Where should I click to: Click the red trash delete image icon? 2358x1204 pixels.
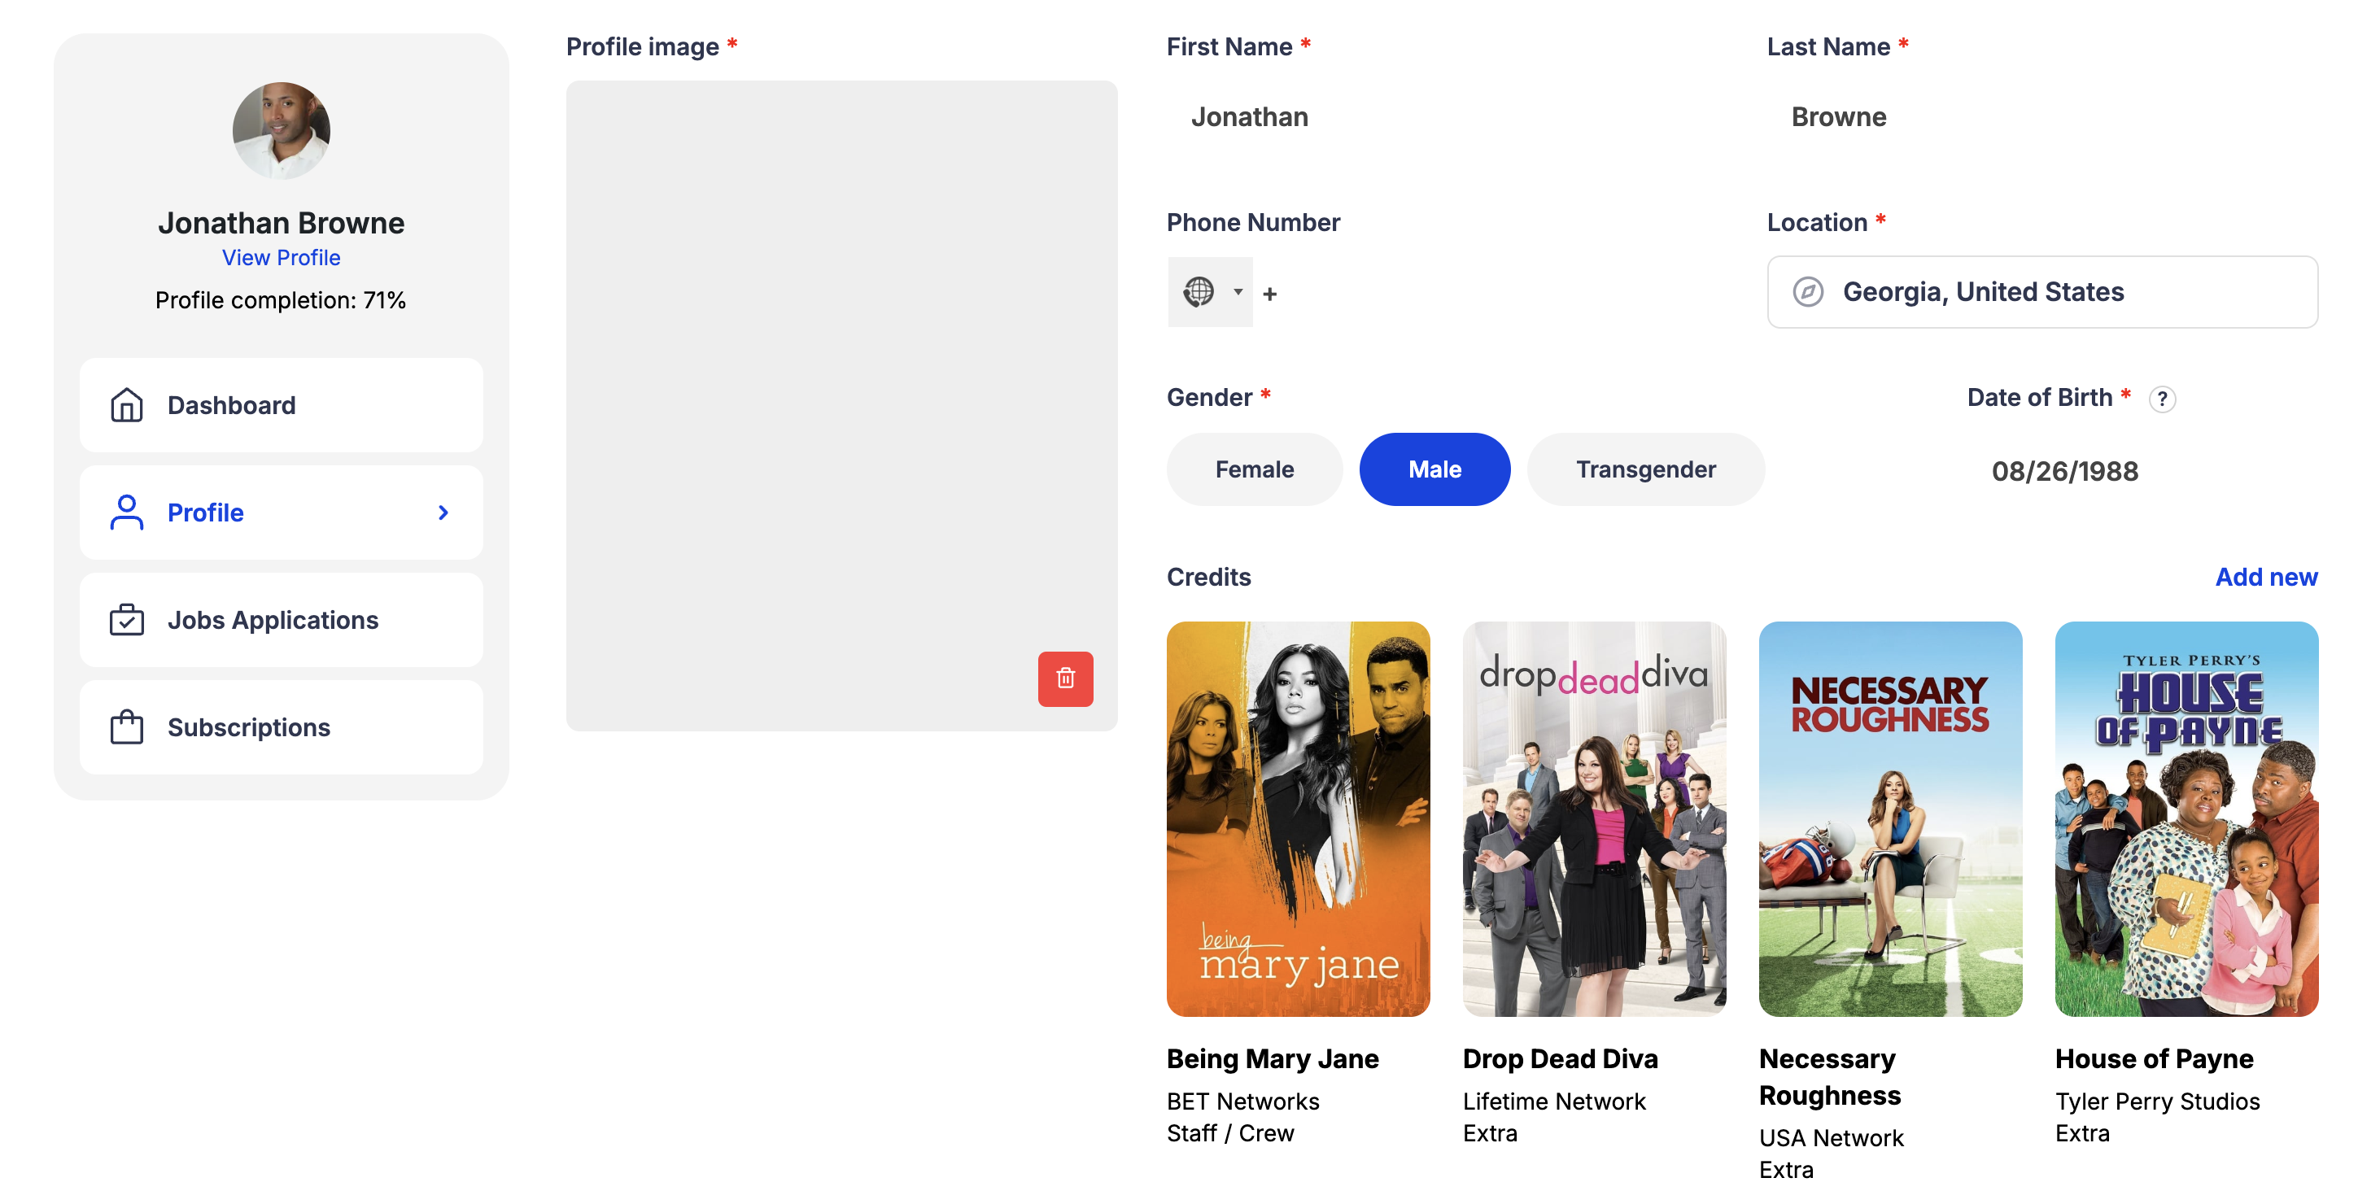point(1064,678)
